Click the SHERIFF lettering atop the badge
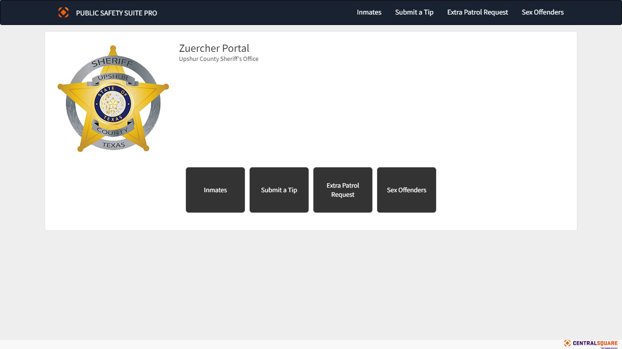 (112, 63)
